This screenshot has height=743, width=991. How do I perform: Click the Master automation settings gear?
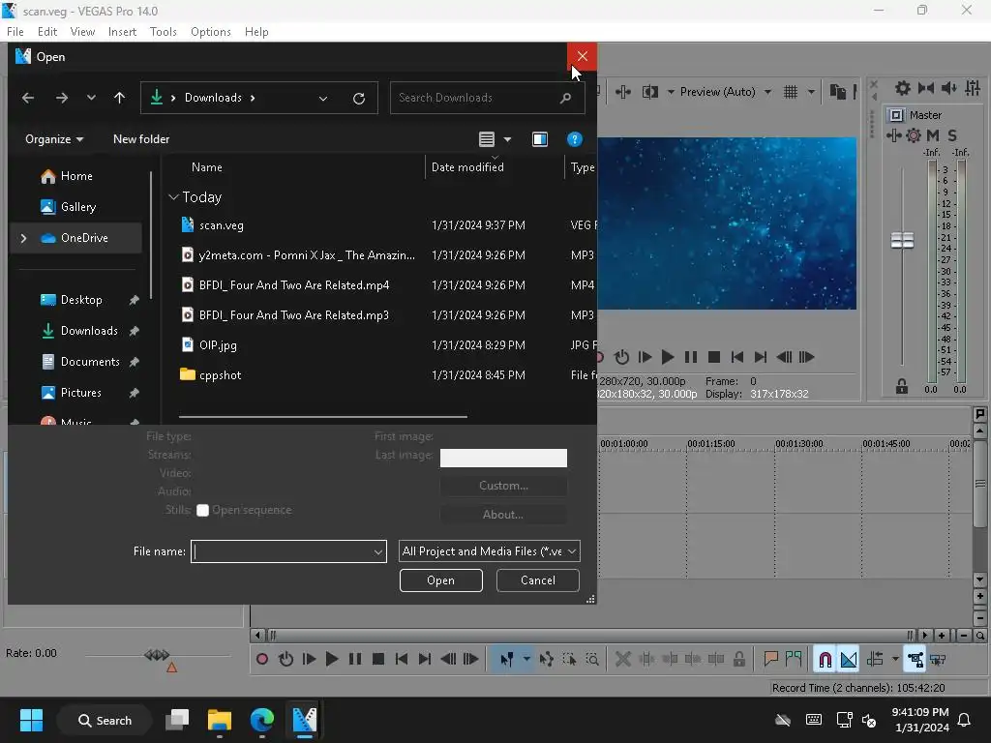tap(914, 135)
